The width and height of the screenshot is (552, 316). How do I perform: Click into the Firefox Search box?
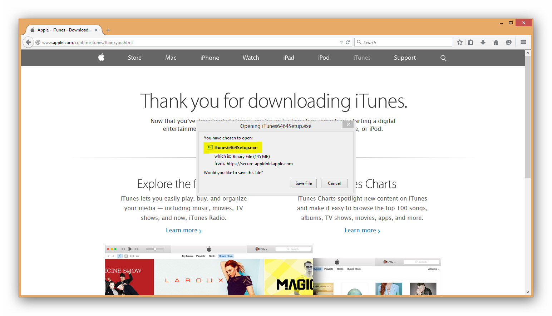403,42
